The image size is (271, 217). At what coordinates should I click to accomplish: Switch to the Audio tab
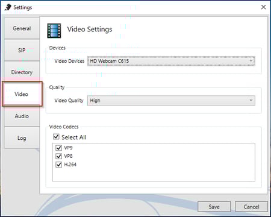coord(22,116)
